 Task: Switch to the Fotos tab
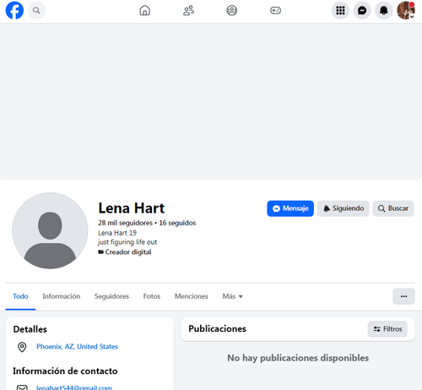tap(152, 296)
